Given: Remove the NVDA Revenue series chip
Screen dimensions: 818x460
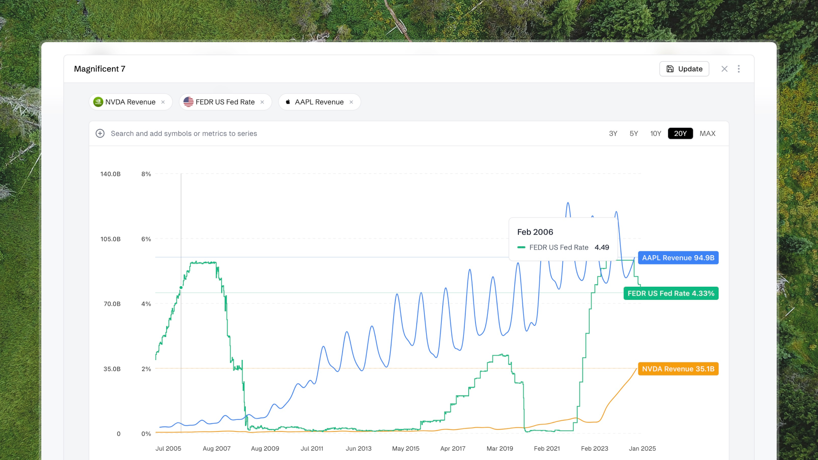Looking at the screenshot, I should (x=163, y=102).
